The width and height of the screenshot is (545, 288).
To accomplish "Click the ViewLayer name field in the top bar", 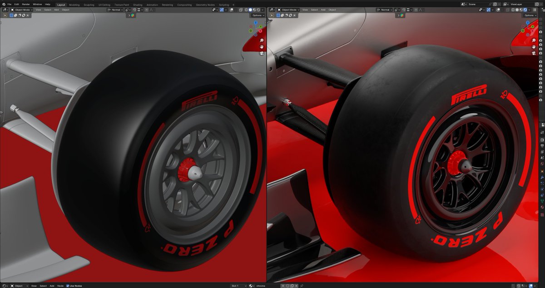I will click(522, 4).
